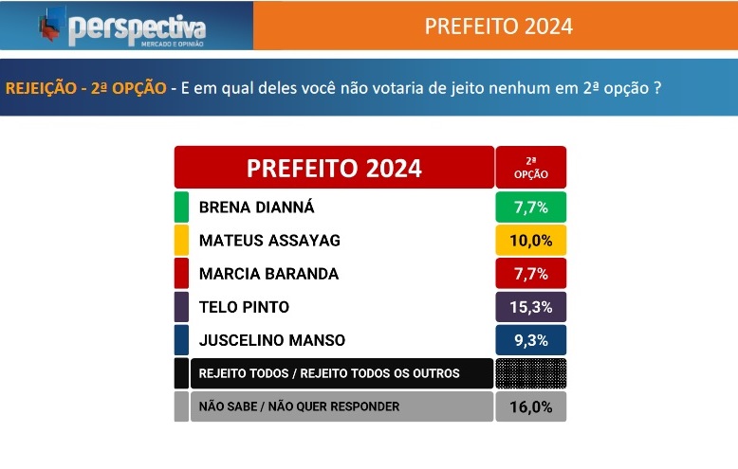The width and height of the screenshot is (738, 469).
Task: Click the REJEIÇÃO - 2ª OPÇÃO orange heading
Action: (x=85, y=88)
